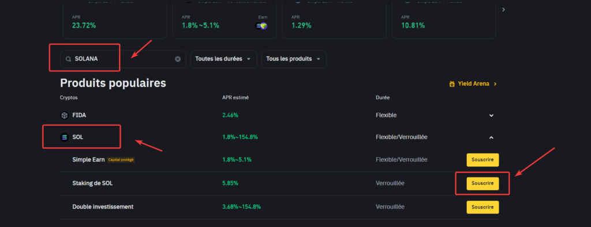Click the Capital protégé badge
Image resolution: width=591 pixels, height=227 pixels.
pos(121,160)
